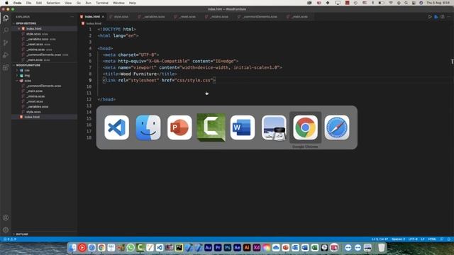Click the Run file icon in editor toolbar
The width and height of the screenshot is (454, 255).
(430, 17)
